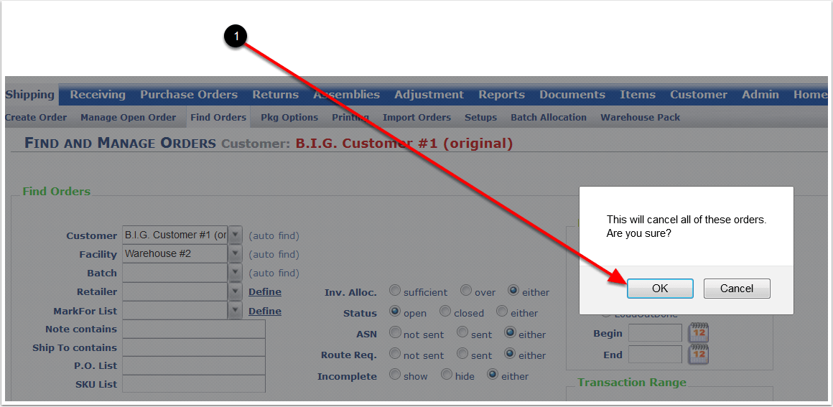
Task: Open the Adjustment main tab
Action: [429, 95]
